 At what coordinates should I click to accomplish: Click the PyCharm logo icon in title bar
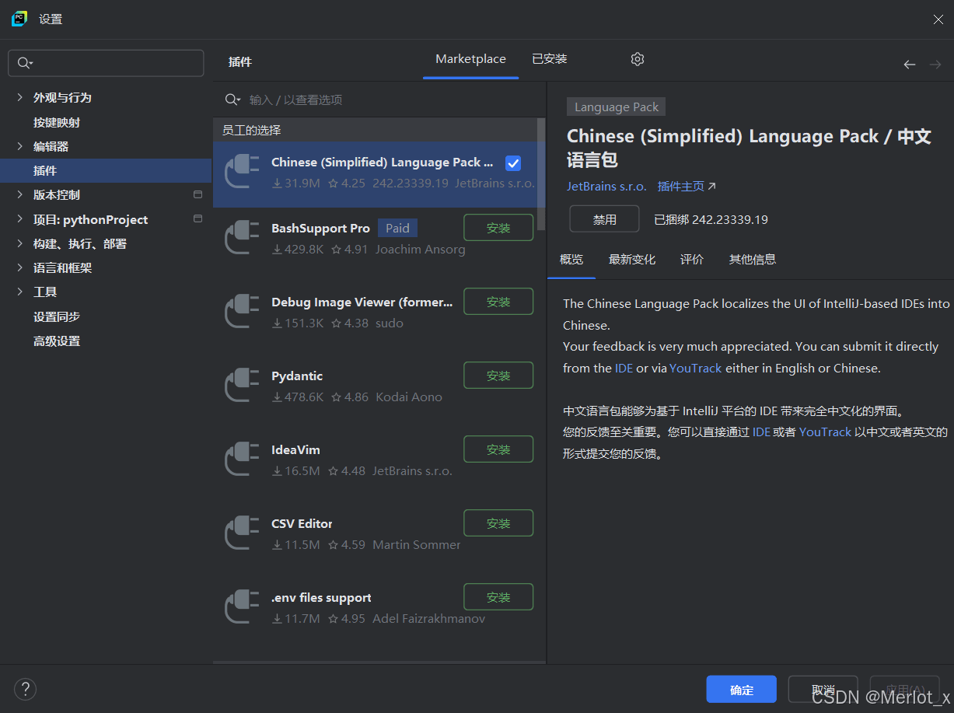pos(19,19)
